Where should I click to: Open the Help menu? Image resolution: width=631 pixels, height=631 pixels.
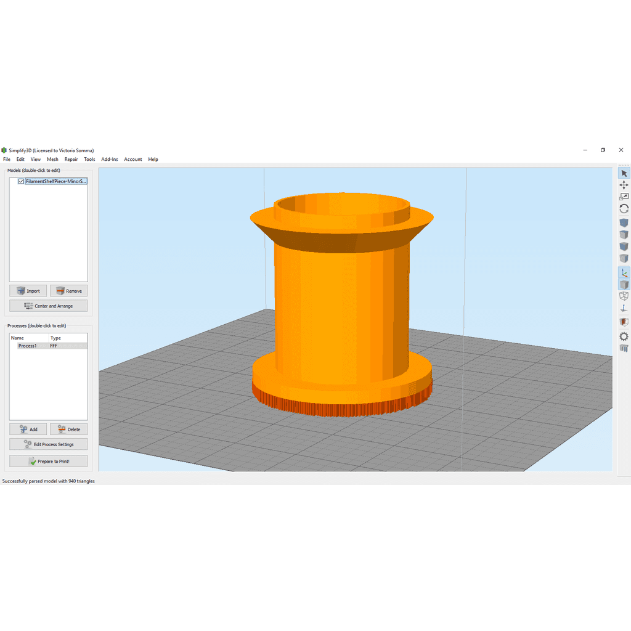[153, 160]
